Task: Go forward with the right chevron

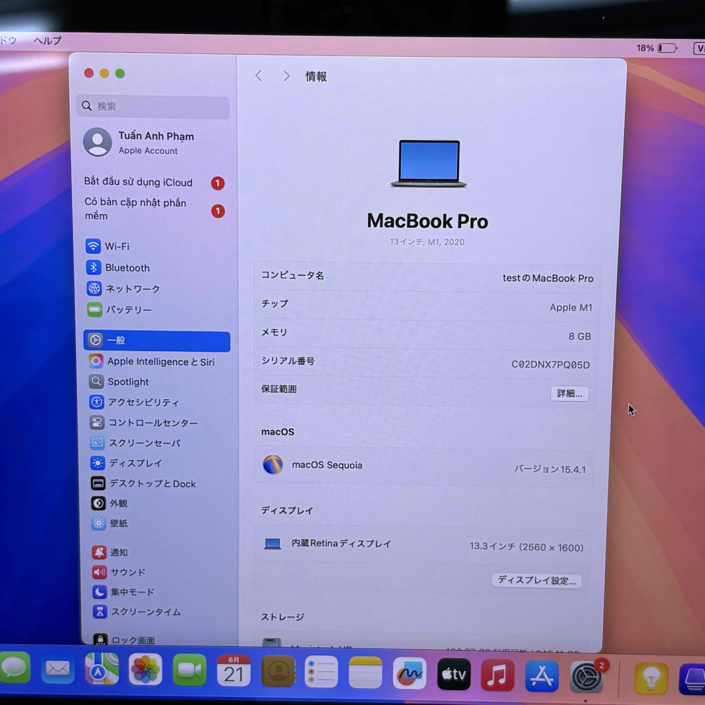Action: (287, 76)
